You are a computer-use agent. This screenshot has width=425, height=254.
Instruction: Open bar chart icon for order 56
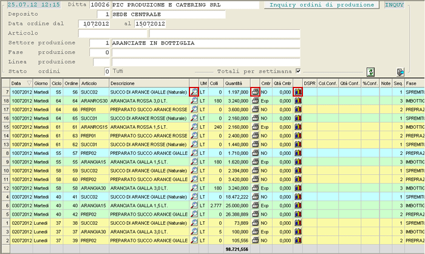click(x=298, y=92)
